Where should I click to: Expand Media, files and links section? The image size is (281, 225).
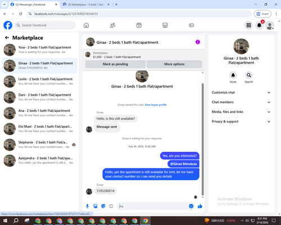241,112
